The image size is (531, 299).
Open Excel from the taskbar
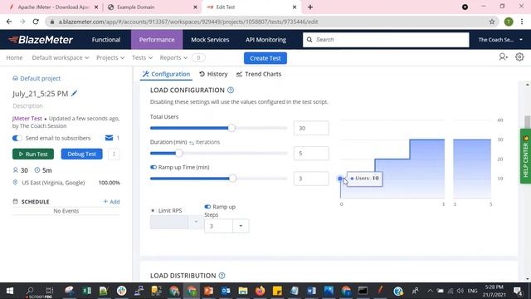click(x=86, y=291)
